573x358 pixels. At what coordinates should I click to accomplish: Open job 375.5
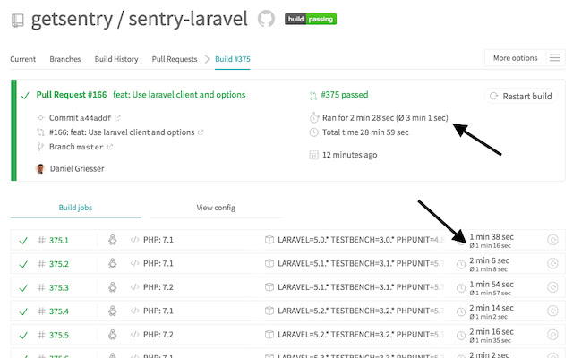pyautogui.click(x=59, y=335)
